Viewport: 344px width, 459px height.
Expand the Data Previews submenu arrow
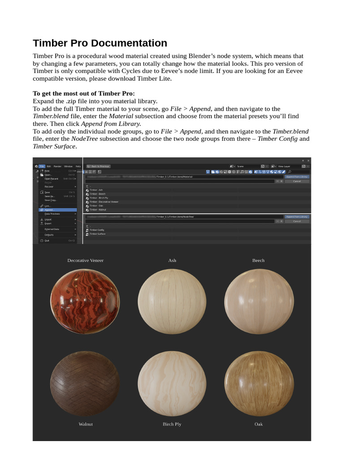click(x=75, y=214)
